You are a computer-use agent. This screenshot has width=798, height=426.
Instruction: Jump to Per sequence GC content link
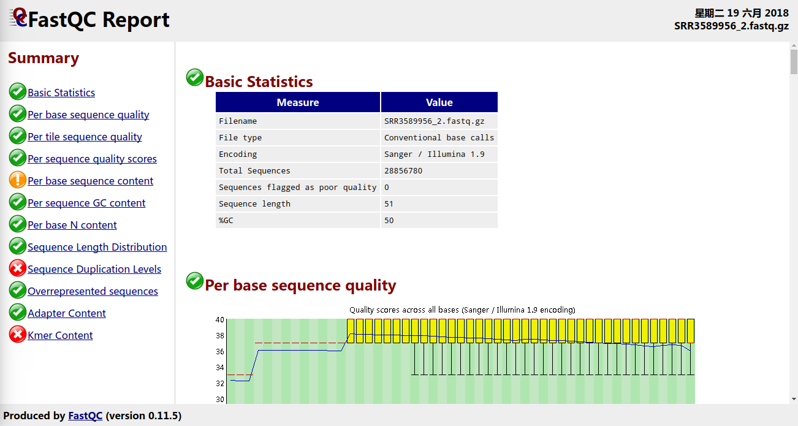coord(86,203)
